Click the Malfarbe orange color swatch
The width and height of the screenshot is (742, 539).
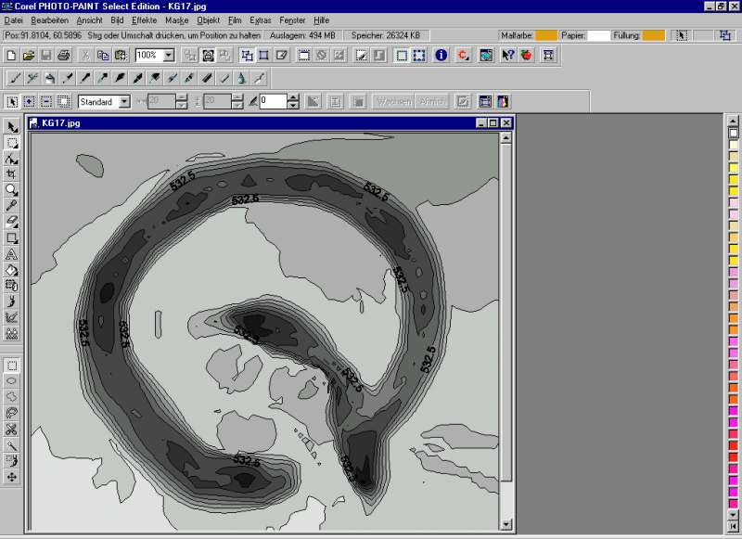(546, 35)
